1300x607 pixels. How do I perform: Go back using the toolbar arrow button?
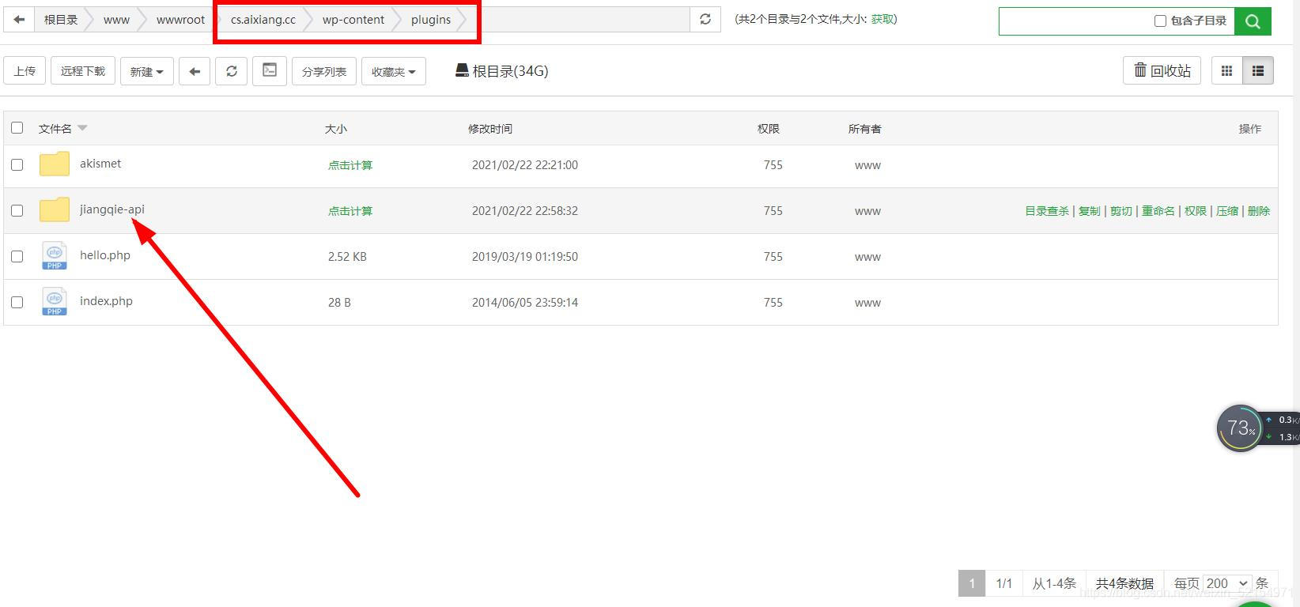tap(195, 71)
